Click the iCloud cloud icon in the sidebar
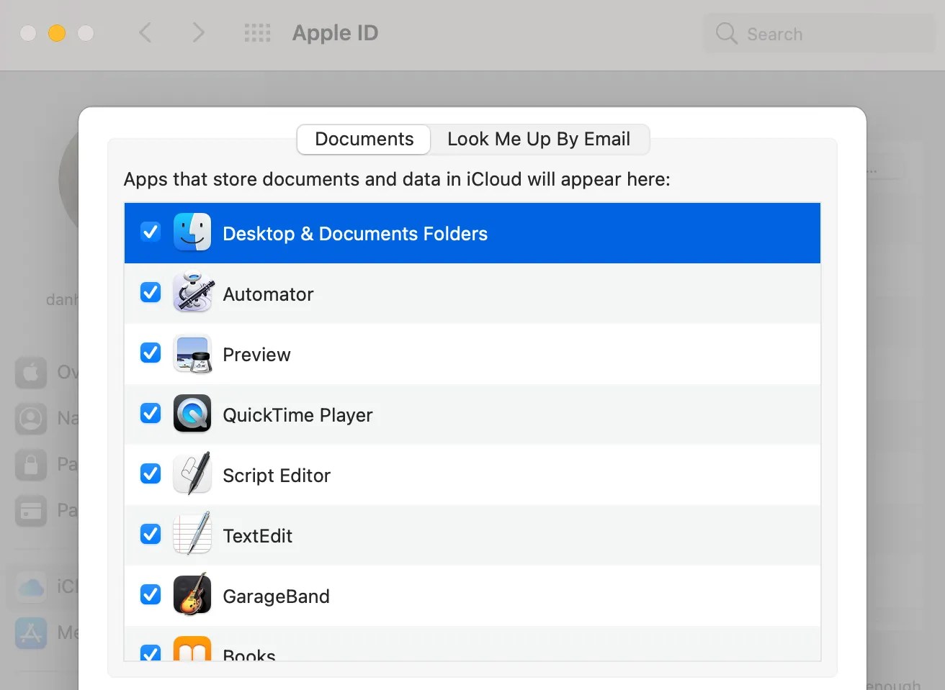 [30, 586]
